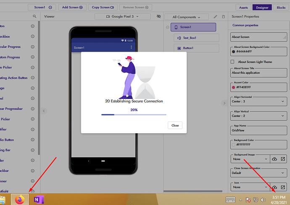Open Google Pixel 3 device dropdown

[x=122, y=16]
